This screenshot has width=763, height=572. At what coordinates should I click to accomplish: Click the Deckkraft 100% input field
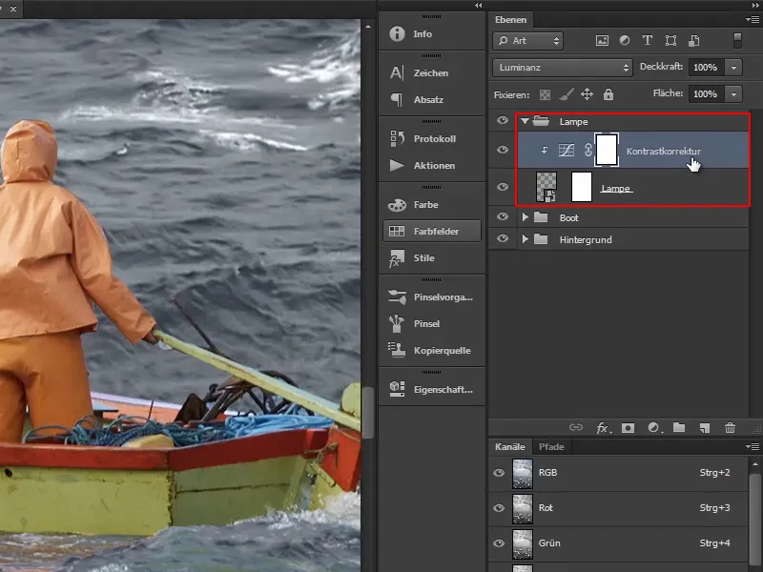coord(706,68)
